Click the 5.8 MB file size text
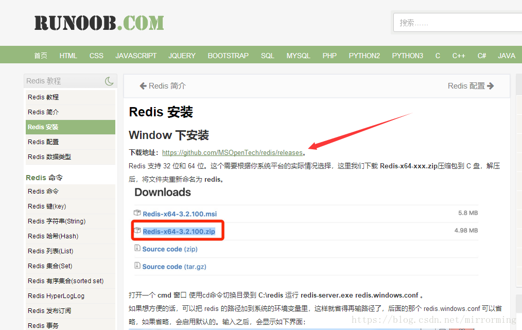 [x=468, y=213]
